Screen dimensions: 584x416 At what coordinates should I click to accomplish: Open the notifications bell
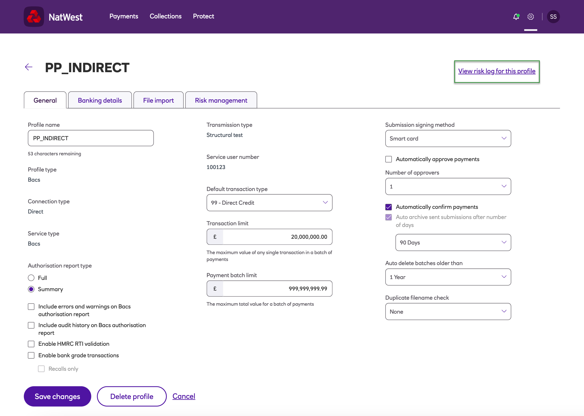[x=516, y=17]
